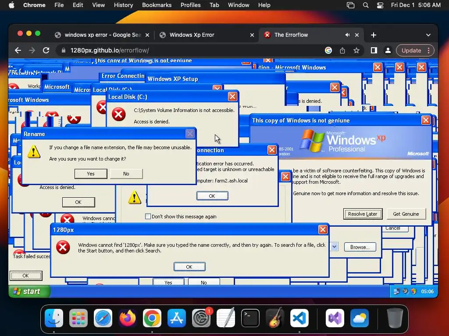This screenshot has width=449, height=336.
Task: Launch Safari from the dock
Action: point(103,318)
